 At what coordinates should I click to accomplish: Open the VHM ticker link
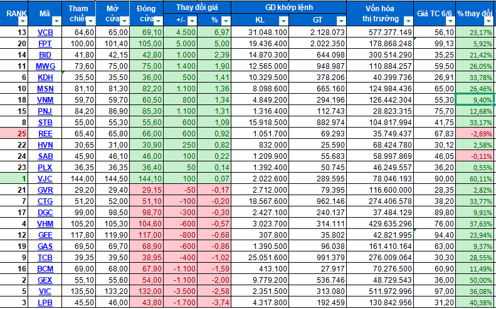pos(45,224)
